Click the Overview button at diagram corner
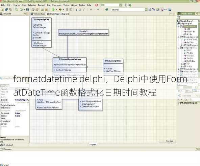Image resolution: width=200 pixels, height=166 pixels. click(169, 141)
